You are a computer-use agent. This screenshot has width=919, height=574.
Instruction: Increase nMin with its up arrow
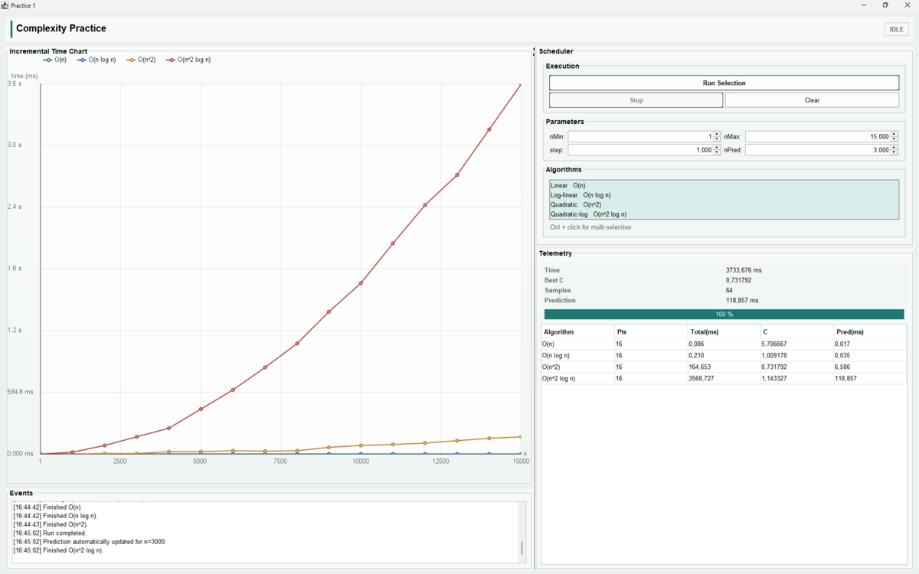718,134
